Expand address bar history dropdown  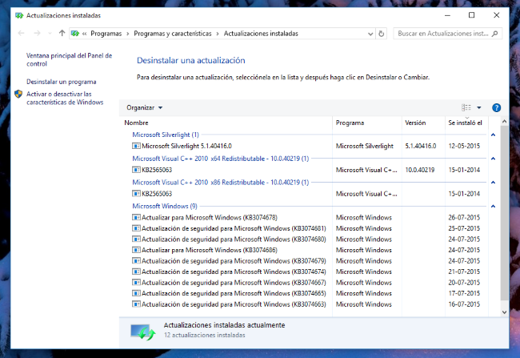[370, 34]
